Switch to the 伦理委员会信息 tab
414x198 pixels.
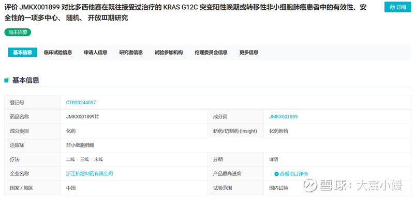point(211,52)
